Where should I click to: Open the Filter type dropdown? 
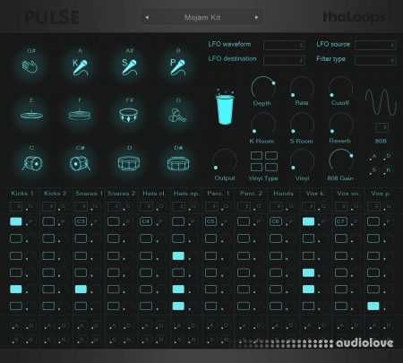pyautogui.click(x=375, y=60)
